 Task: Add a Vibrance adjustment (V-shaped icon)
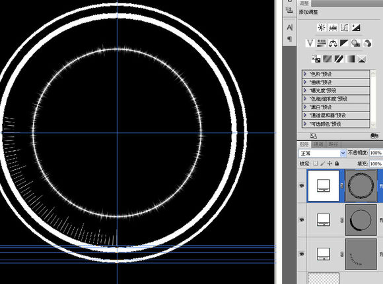[310, 43]
